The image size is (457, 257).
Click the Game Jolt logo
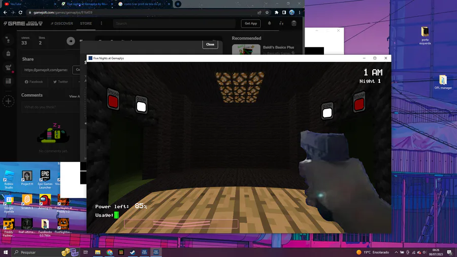(x=23, y=23)
